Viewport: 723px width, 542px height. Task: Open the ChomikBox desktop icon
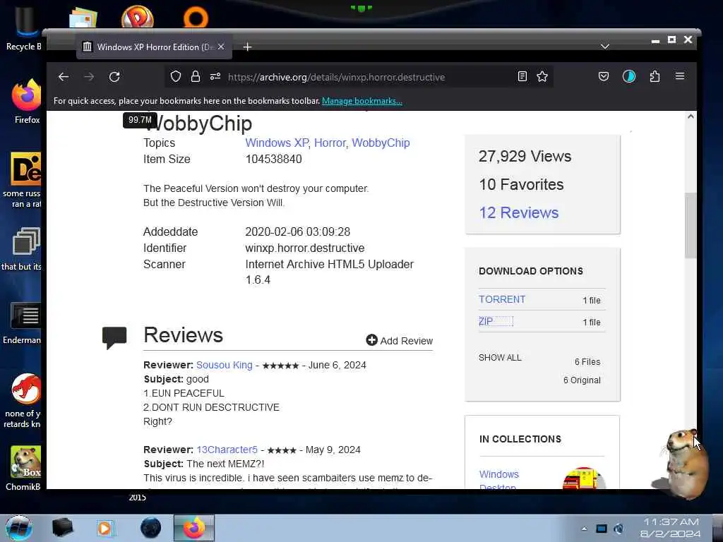(x=23, y=469)
